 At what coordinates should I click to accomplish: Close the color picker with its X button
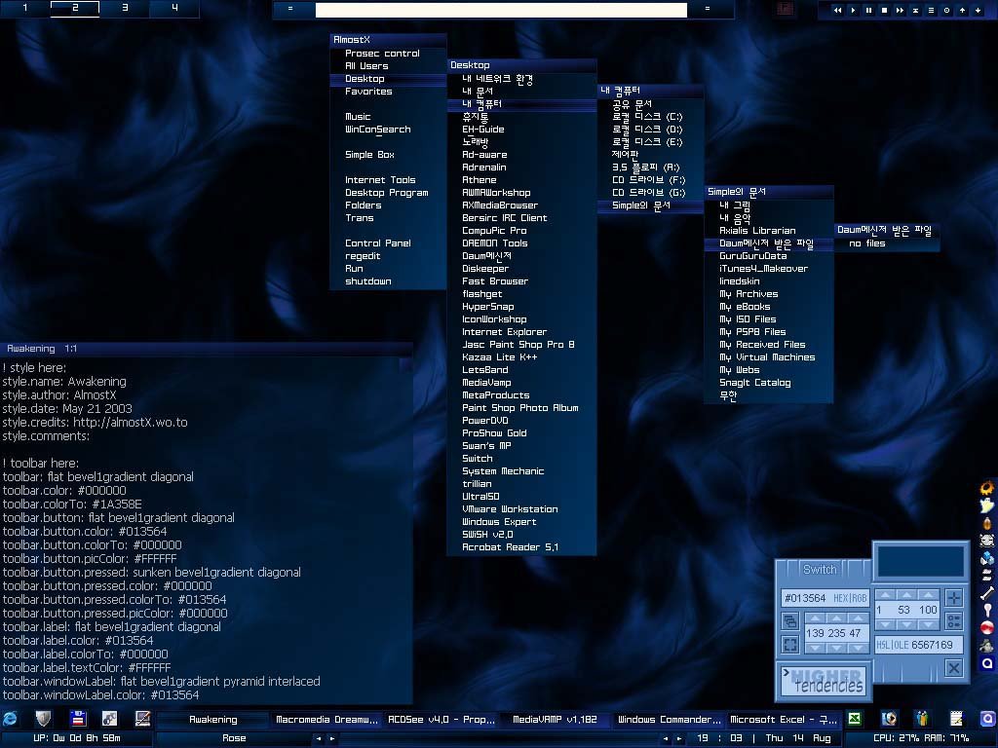(953, 668)
